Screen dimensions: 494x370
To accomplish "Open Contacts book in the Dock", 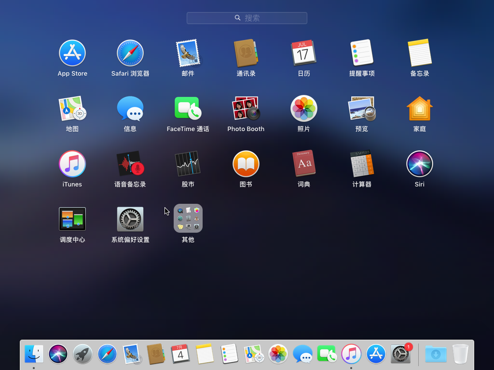I will (x=156, y=354).
